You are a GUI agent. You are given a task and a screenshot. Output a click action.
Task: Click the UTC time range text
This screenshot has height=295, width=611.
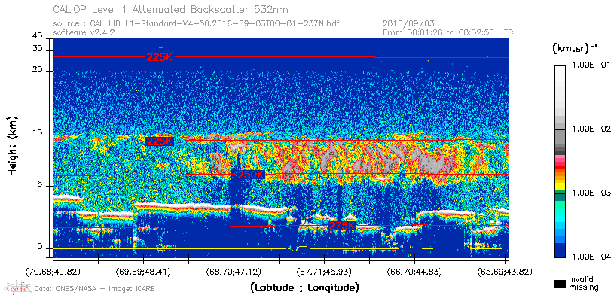point(448,32)
